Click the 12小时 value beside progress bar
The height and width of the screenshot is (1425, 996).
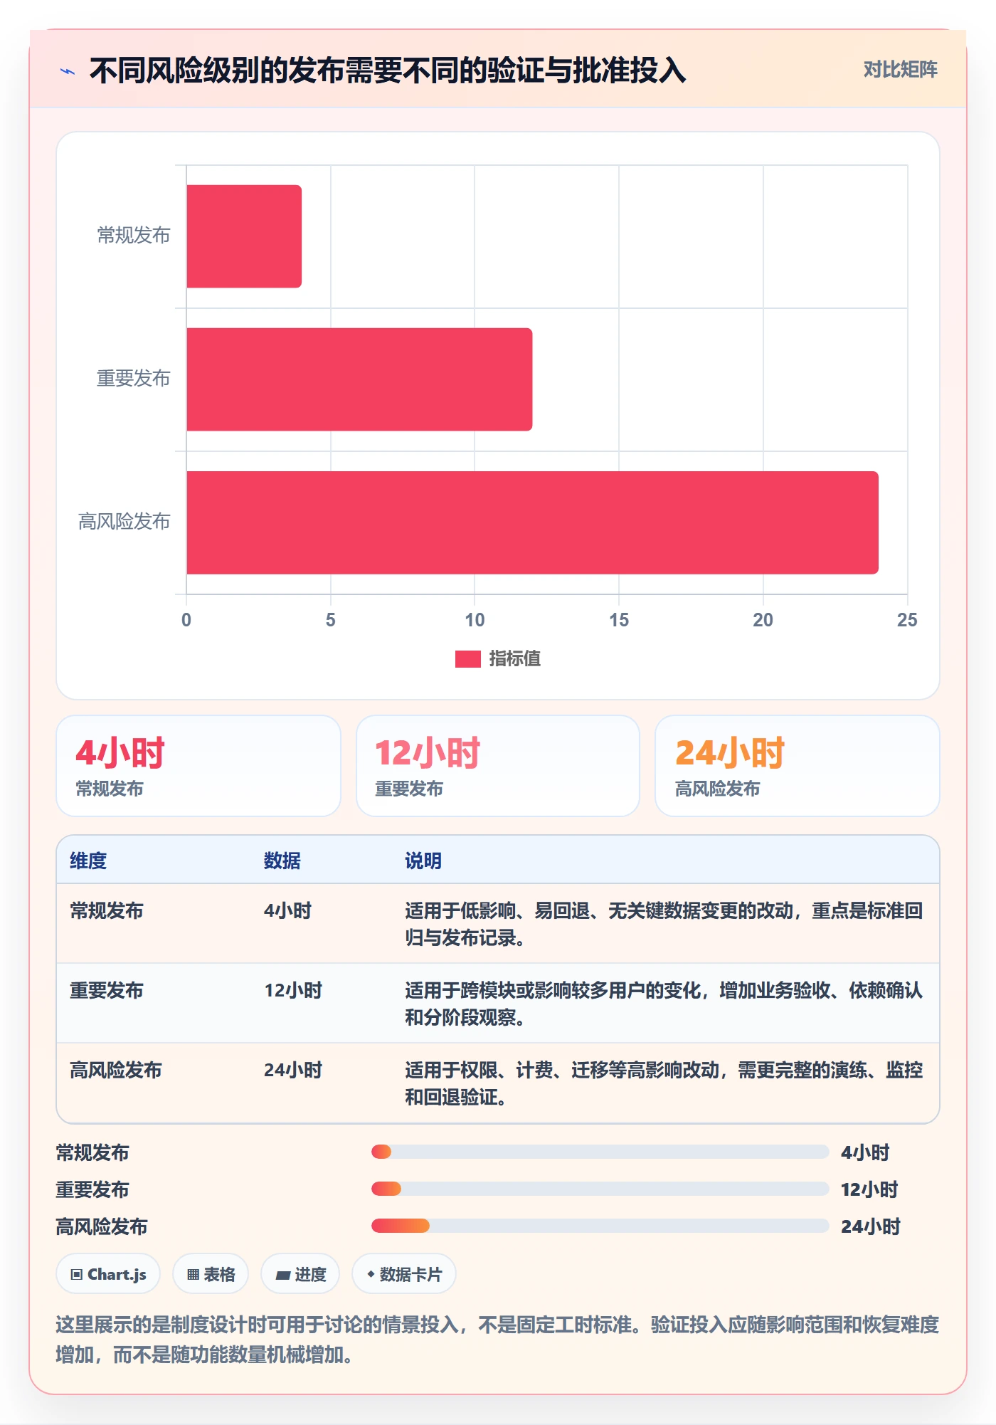(869, 1189)
